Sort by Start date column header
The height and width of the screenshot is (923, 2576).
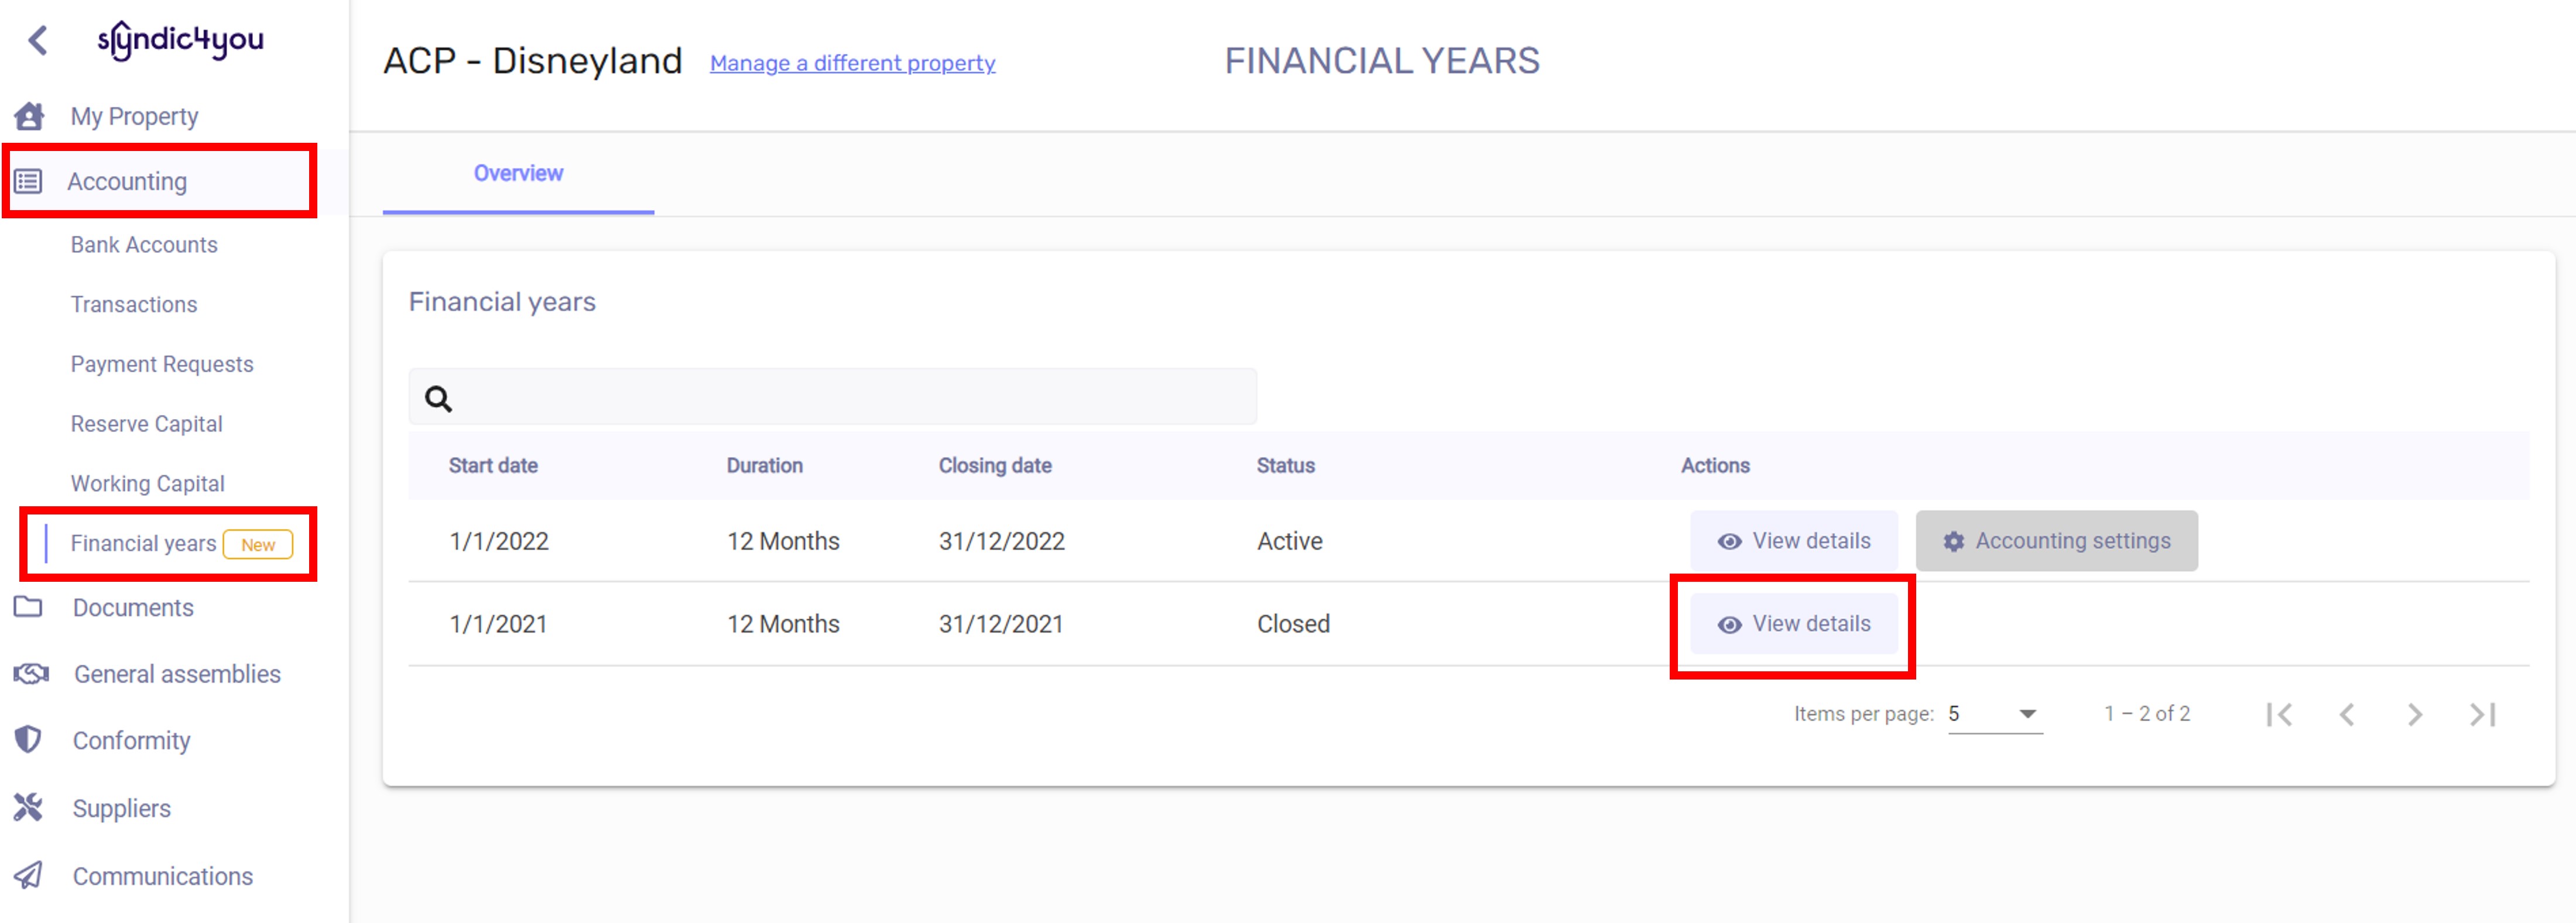(493, 466)
